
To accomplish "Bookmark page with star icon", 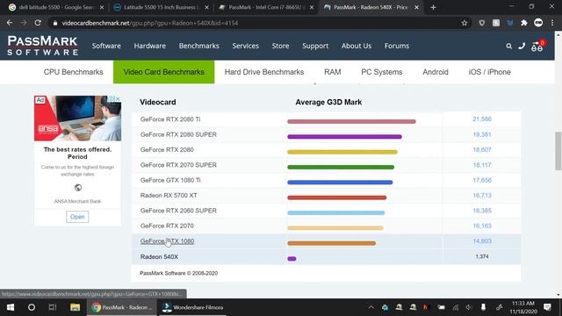I will coord(465,23).
